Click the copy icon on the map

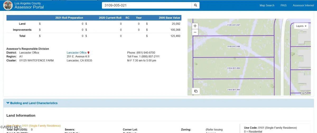[196, 91]
